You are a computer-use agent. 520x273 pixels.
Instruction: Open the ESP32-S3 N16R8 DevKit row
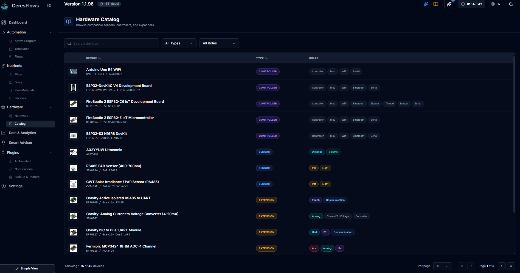click(288, 136)
